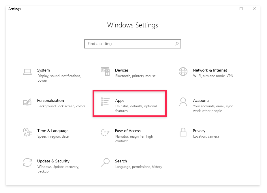
Task: Select Ease of Access text label
Action: point(128,131)
